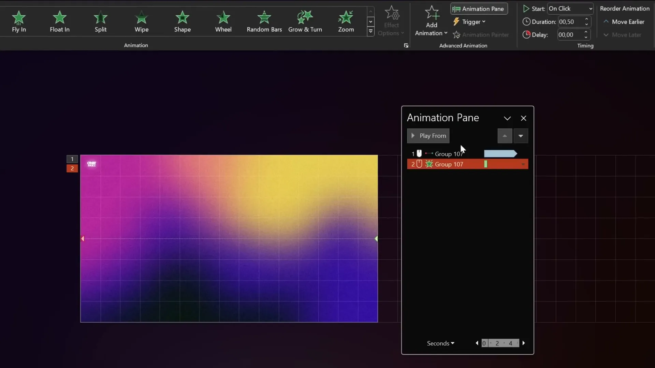Image resolution: width=655 pixels, height=368 pixels.
Task: Move selected animation down in pane
Action: click(521, 136)
